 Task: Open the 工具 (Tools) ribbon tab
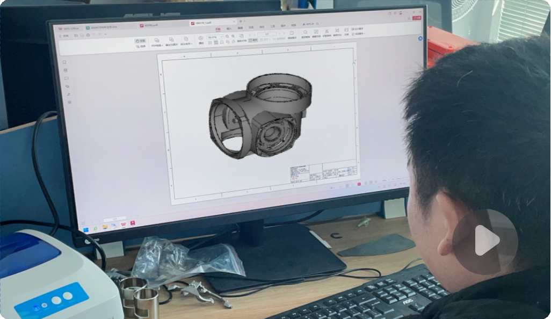(x=273, y=26)
